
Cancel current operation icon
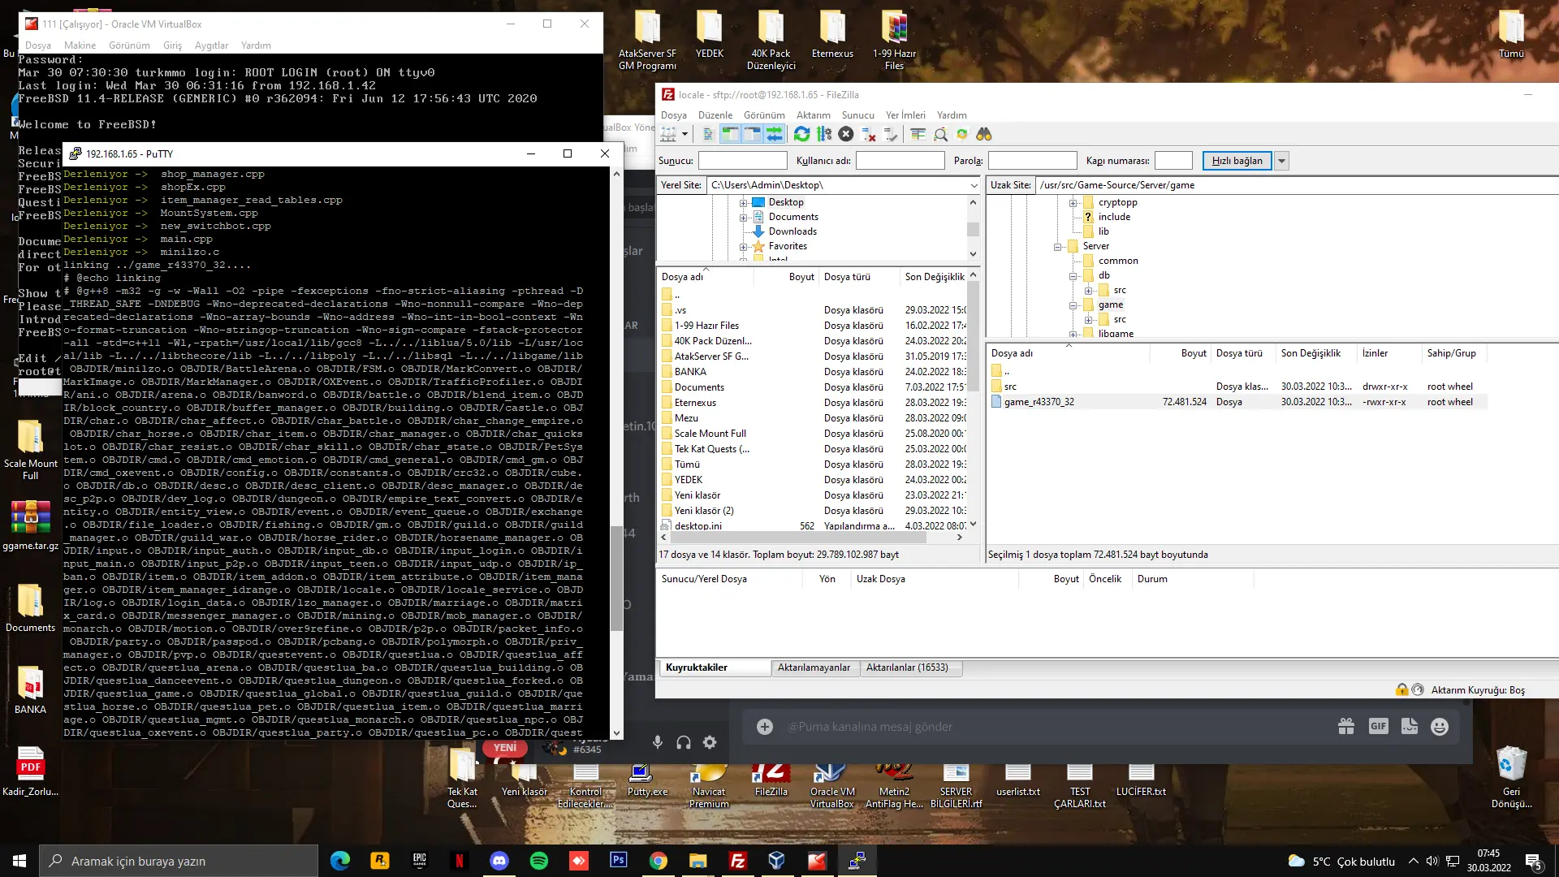click(x=846, y=134)
